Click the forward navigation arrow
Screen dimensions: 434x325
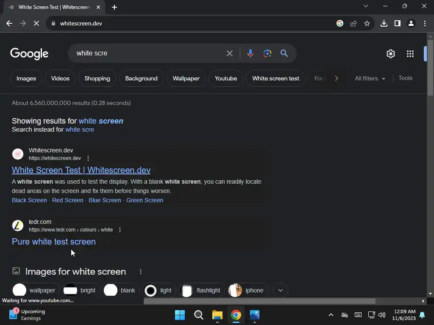coord(23,24)
